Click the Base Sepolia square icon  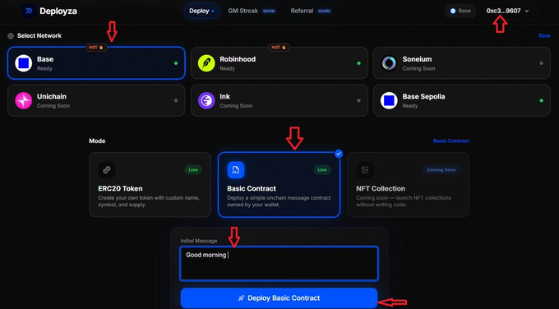389,100
